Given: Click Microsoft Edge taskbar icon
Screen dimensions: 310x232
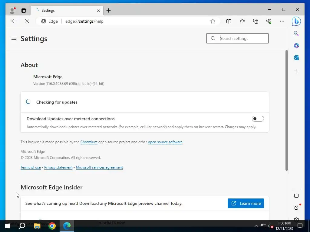Looking at the screenshot, I should click(67, 226).
